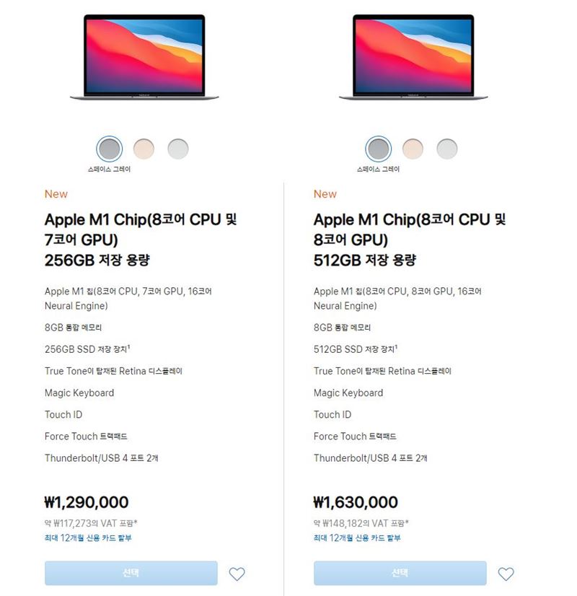Click 선택 button for ₩1,630,000 MacBook
Viewport: 577px width, 596px height.
400,573
